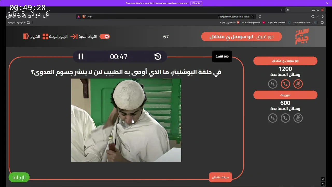332x187 pixels.
Task: Click the microphone icon in the lower corner
Action: 323,179
